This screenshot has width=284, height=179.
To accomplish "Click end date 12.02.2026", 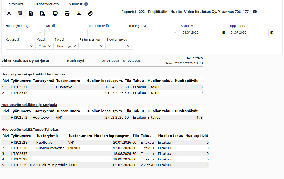I will click(122, 148).
